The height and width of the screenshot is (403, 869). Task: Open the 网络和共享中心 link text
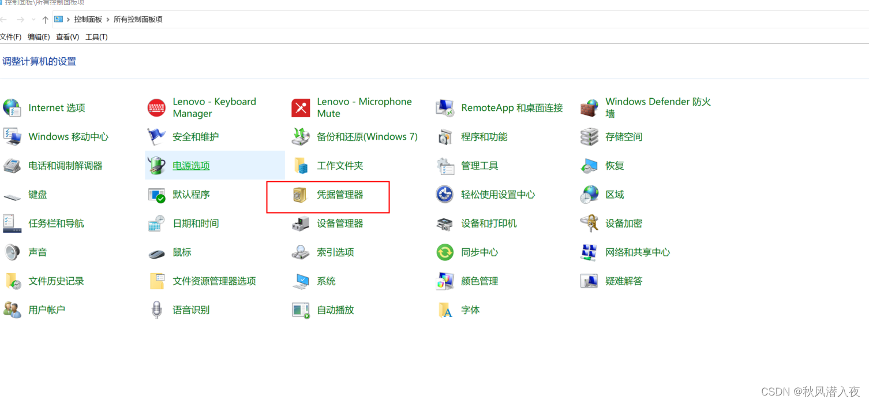point(638,252)
